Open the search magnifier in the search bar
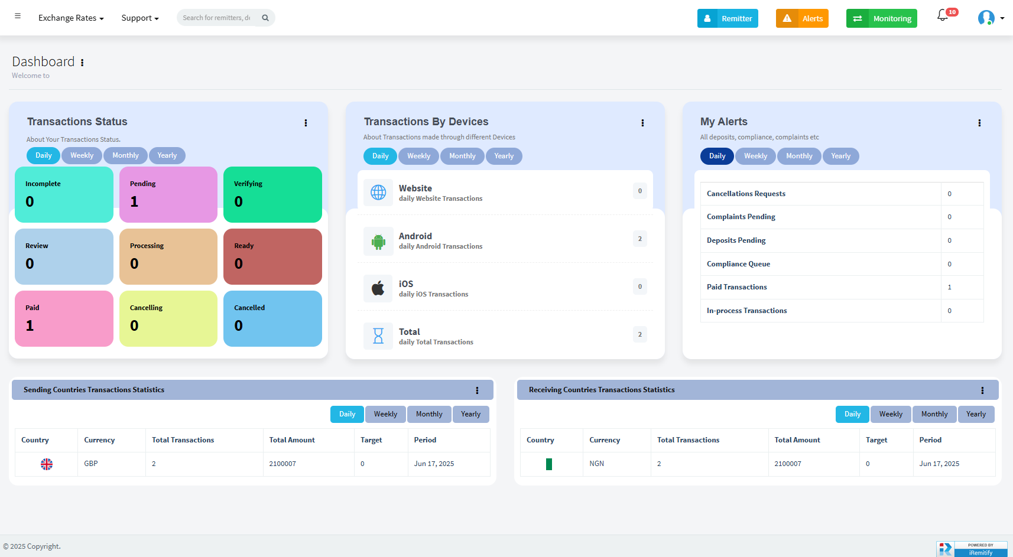The image size is (1013, 557). point(265,18)
